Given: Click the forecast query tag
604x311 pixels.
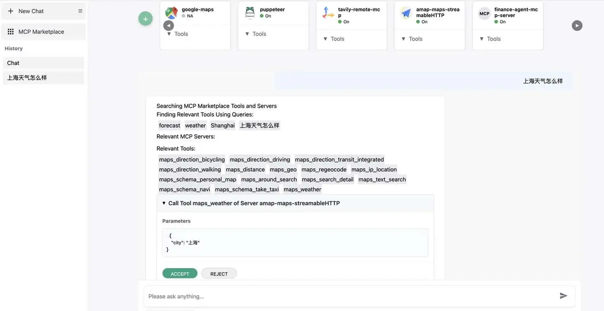Looking at the screenshot, I should [x=170, y=126].
